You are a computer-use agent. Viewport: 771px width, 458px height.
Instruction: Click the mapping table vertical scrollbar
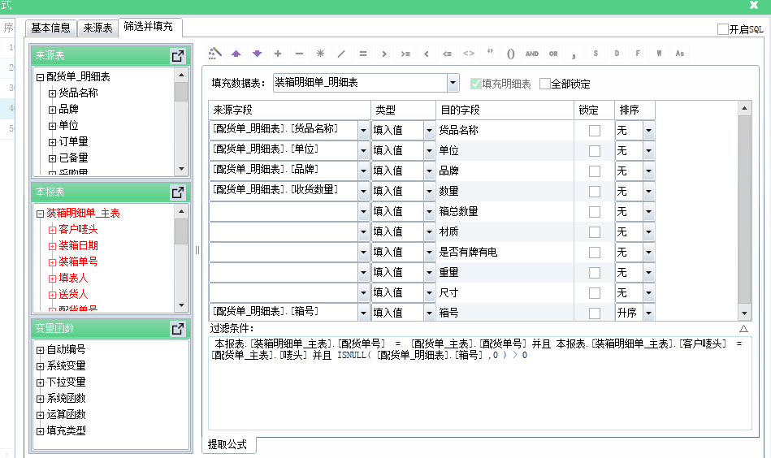point(744,210)
